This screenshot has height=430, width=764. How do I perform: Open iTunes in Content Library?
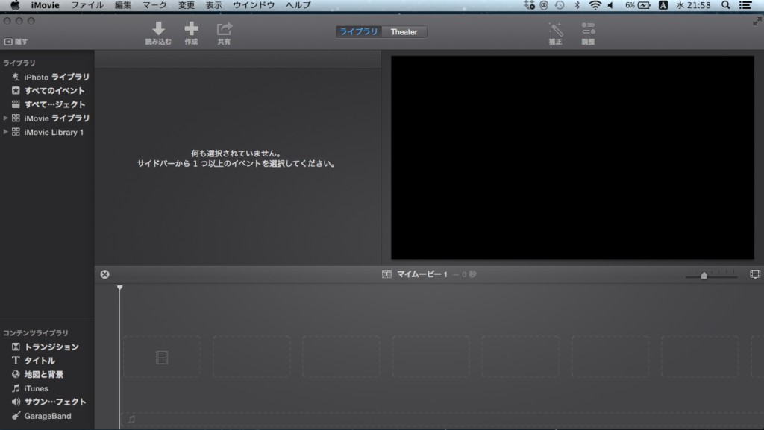(47, 388)
